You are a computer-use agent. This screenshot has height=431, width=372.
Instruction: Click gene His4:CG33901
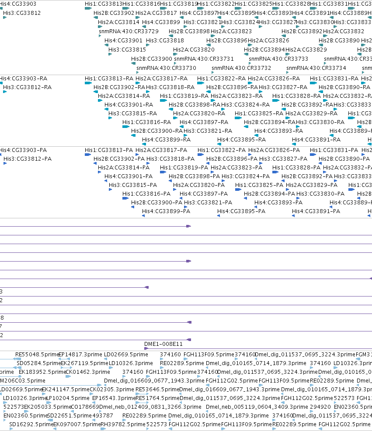click(x=123, y=41)
